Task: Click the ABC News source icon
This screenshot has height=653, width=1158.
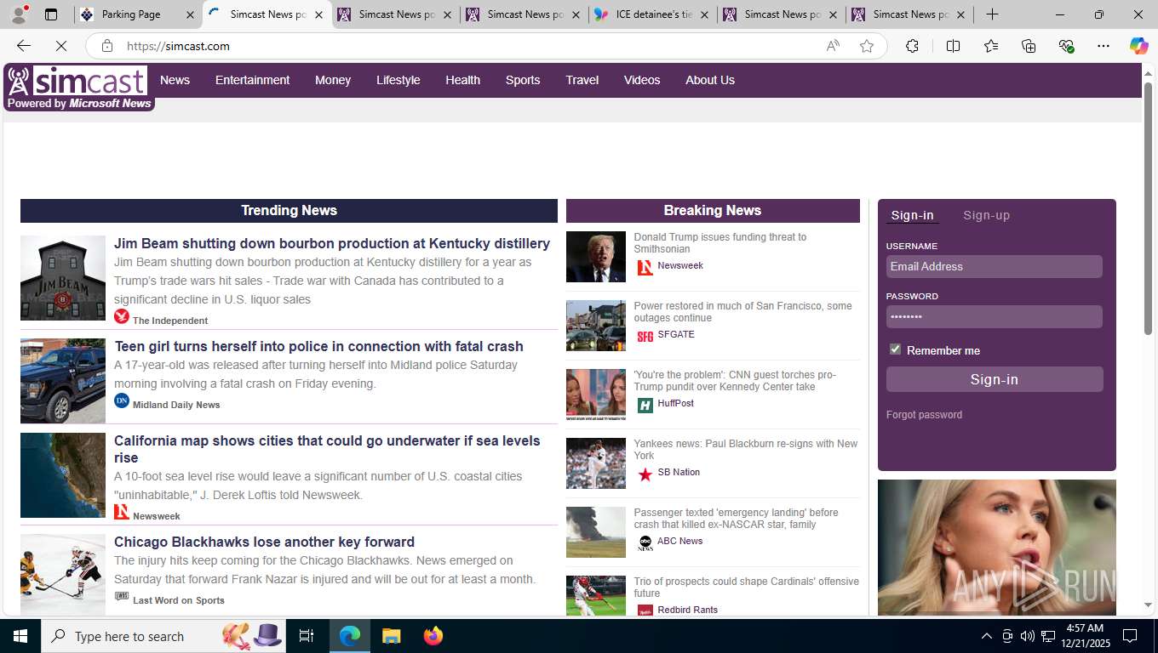Action: pos(645,543)
